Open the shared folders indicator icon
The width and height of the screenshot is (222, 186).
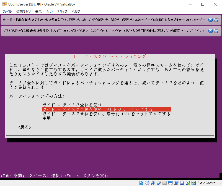point(165,183)
